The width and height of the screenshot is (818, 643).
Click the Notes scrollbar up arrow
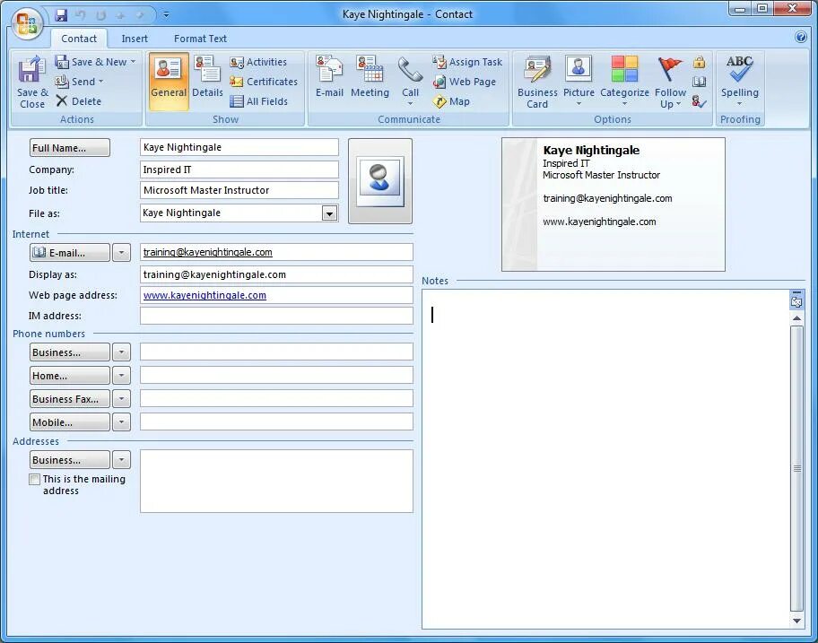[x=796, y=318]
